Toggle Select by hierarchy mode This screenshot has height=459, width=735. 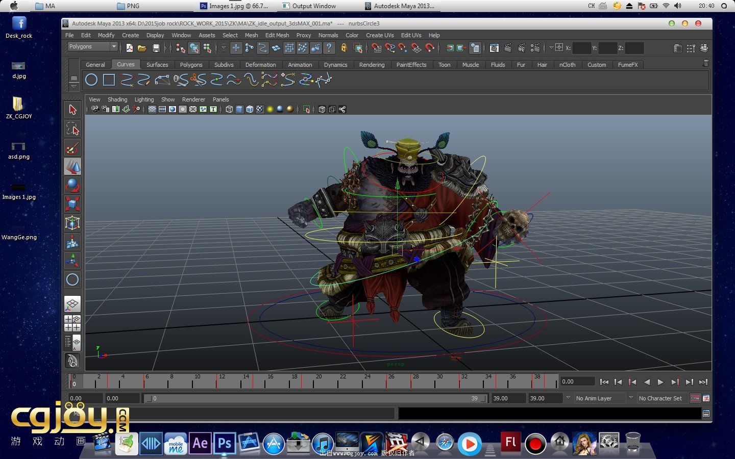click(x=180, y=48)
